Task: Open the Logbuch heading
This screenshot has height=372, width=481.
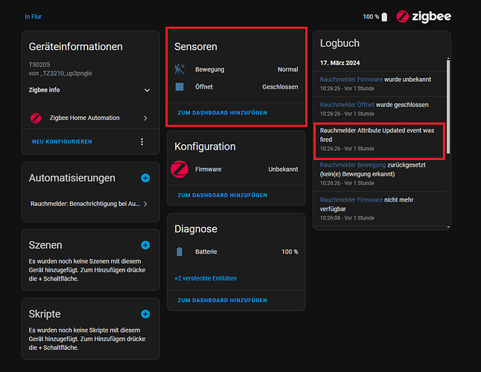Action: point(340,43)
